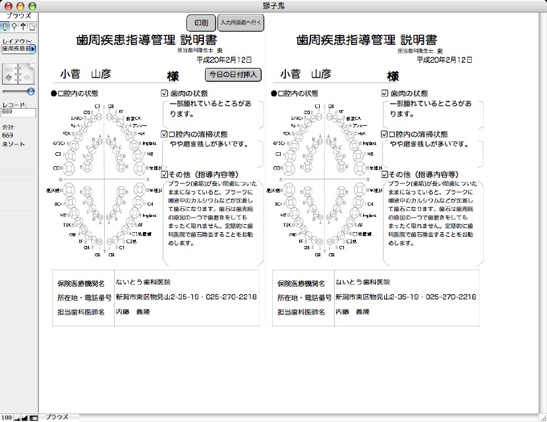Screen dimensions: 547x422
Task: Switch to Browse mode with the pencil icon
Action: [5, 26]
